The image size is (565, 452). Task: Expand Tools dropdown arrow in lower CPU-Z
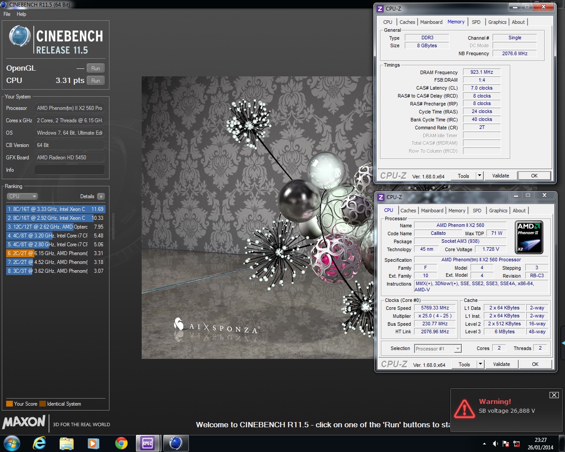(x=480, y=364)
